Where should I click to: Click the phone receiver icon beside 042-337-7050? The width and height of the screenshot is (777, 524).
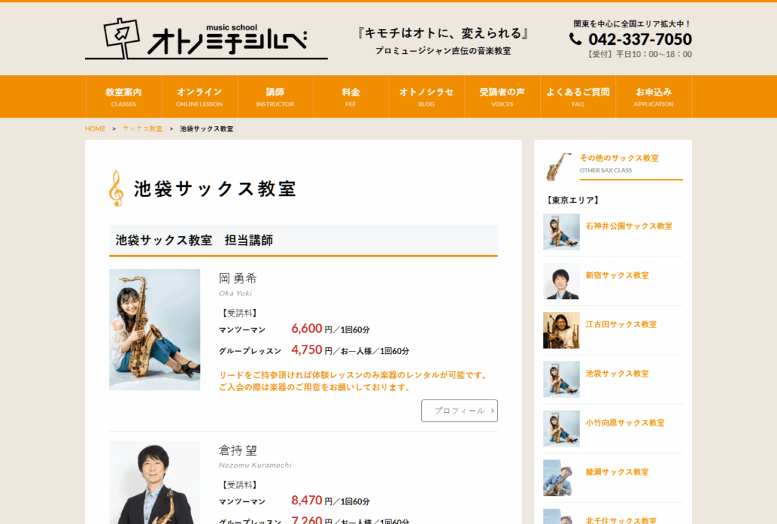574,38
